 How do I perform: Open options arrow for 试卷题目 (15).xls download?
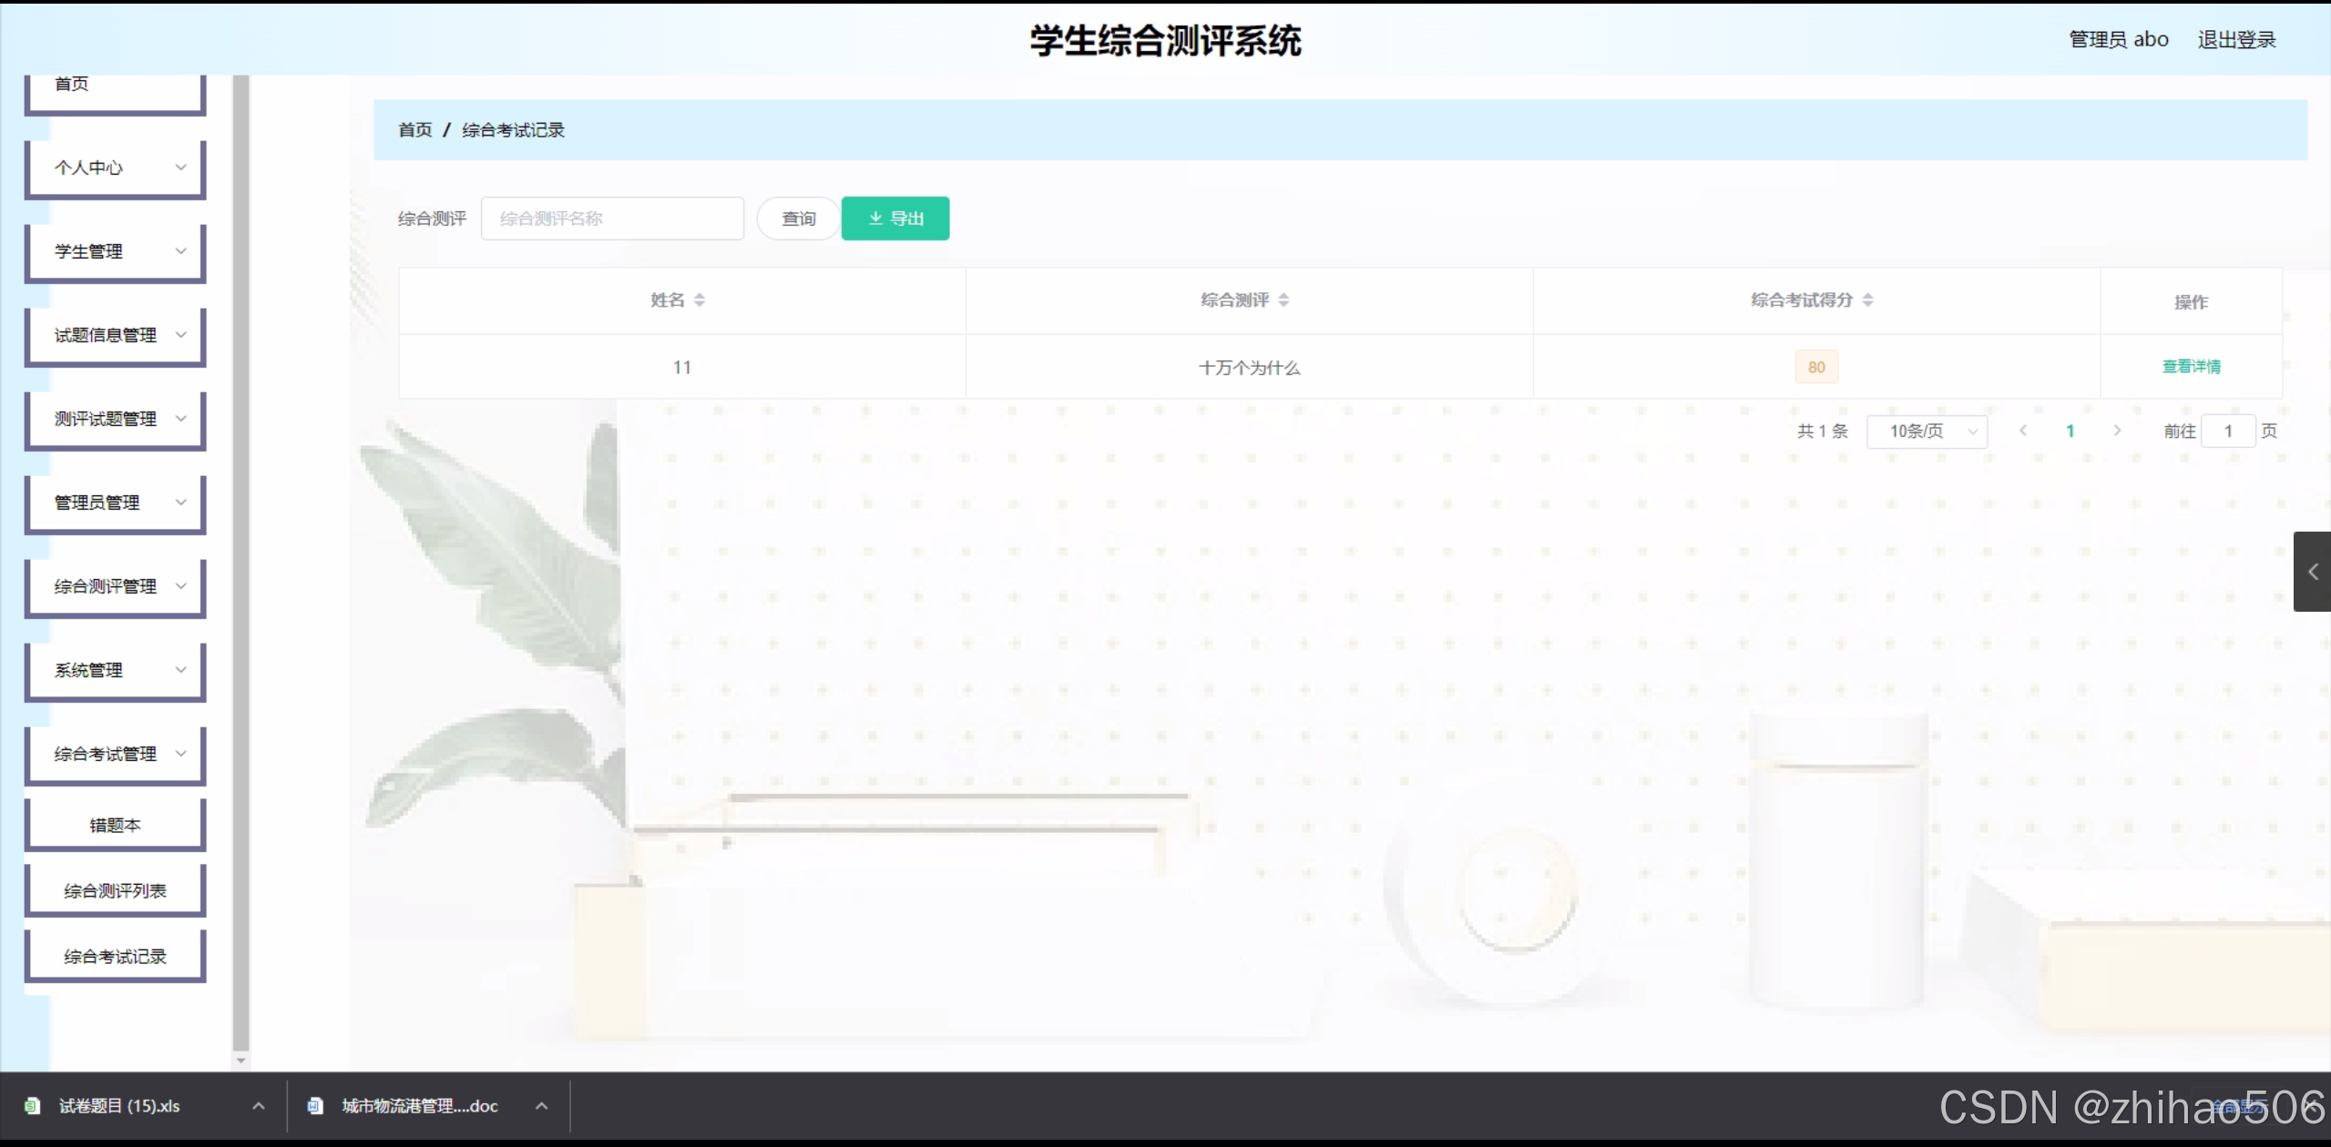pos(259,1106)
